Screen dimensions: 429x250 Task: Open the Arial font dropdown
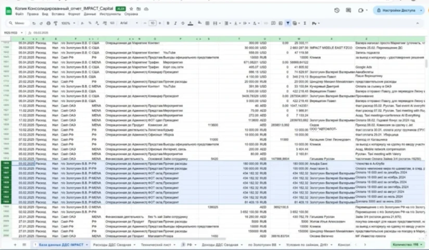point(129,23)
